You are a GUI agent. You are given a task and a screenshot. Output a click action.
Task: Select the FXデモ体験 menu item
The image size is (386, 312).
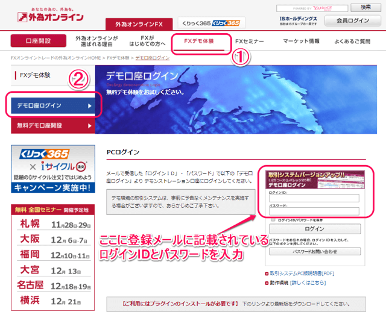coord(199,41)
